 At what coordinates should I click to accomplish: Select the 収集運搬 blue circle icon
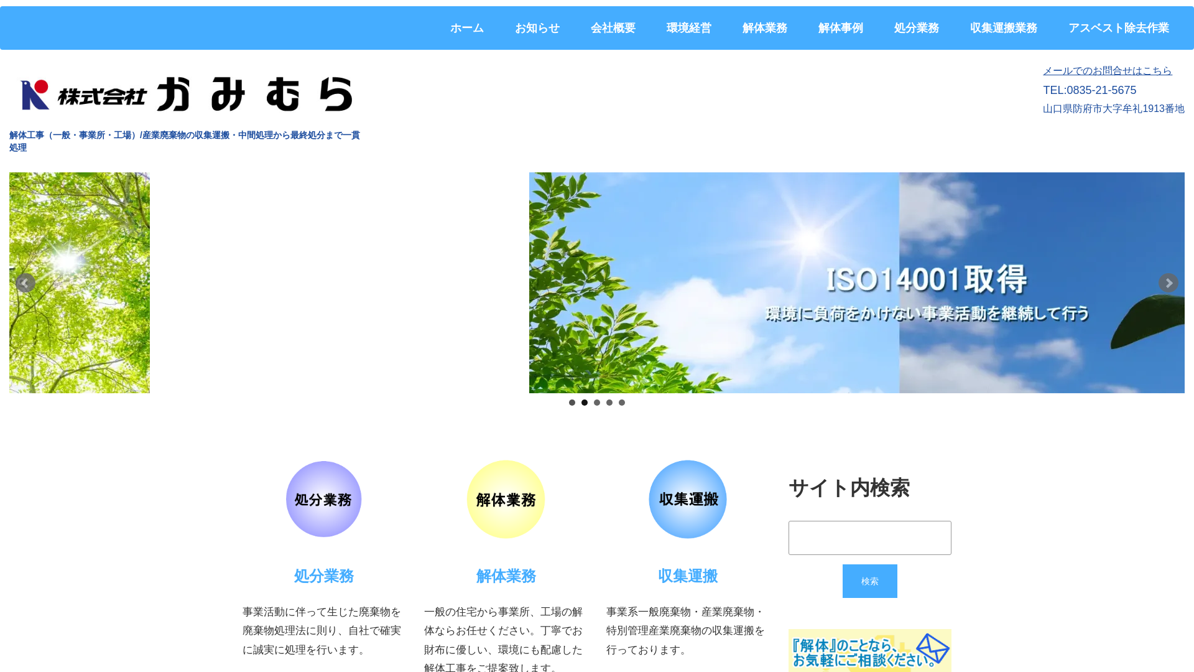687,498
